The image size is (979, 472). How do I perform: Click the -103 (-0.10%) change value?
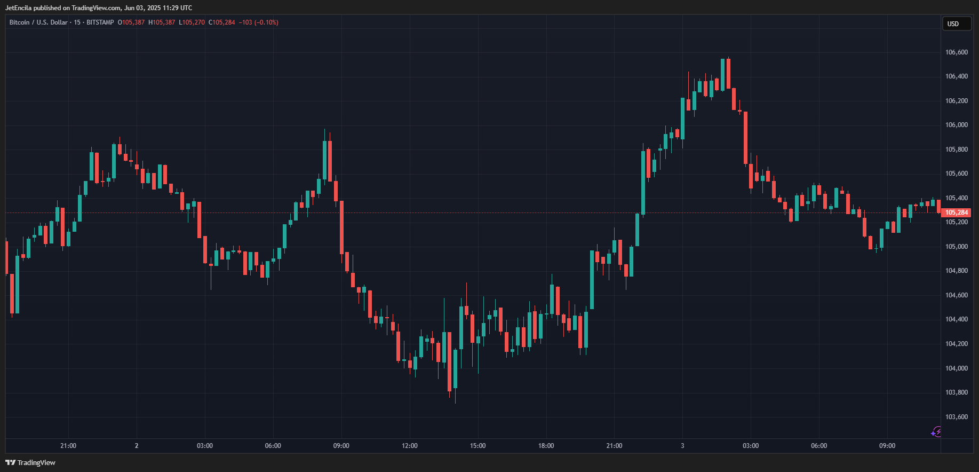[x=258, y=22]
